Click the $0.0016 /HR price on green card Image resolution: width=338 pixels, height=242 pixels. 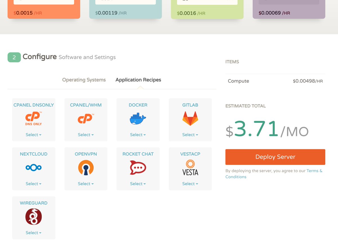tap(191, 13)
